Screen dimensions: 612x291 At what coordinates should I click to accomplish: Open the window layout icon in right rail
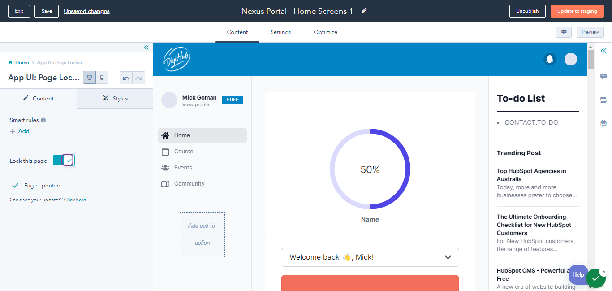point(603,100)
